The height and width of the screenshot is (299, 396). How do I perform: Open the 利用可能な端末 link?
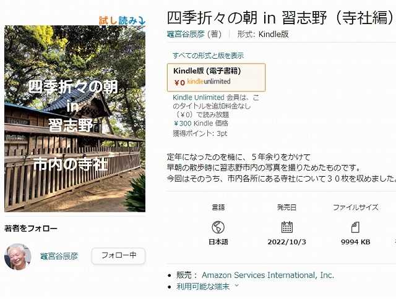(x=203, y=287)
